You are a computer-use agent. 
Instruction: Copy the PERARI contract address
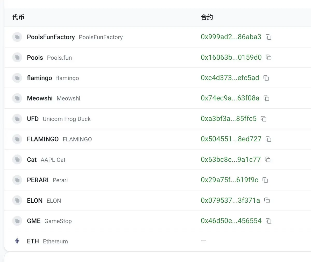(x=265, y=180)
